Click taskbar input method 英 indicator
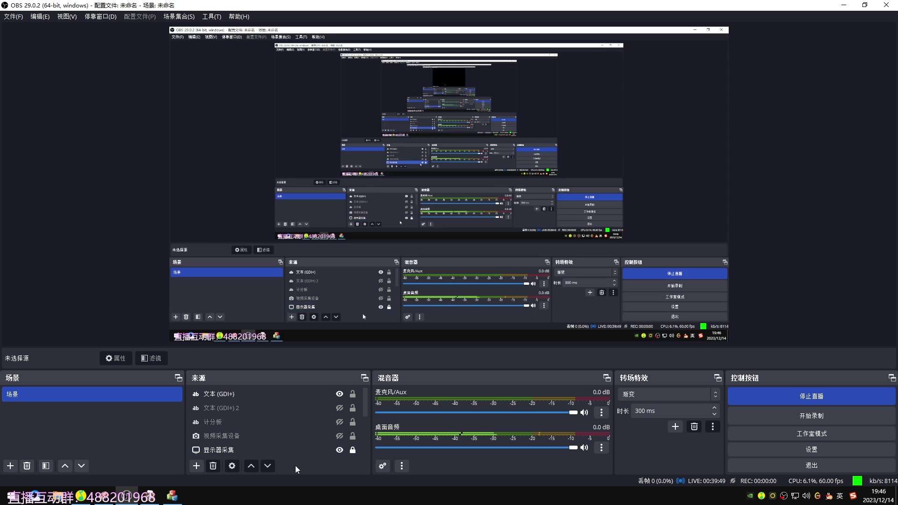The image size is (898, 505). pos(840,496)
